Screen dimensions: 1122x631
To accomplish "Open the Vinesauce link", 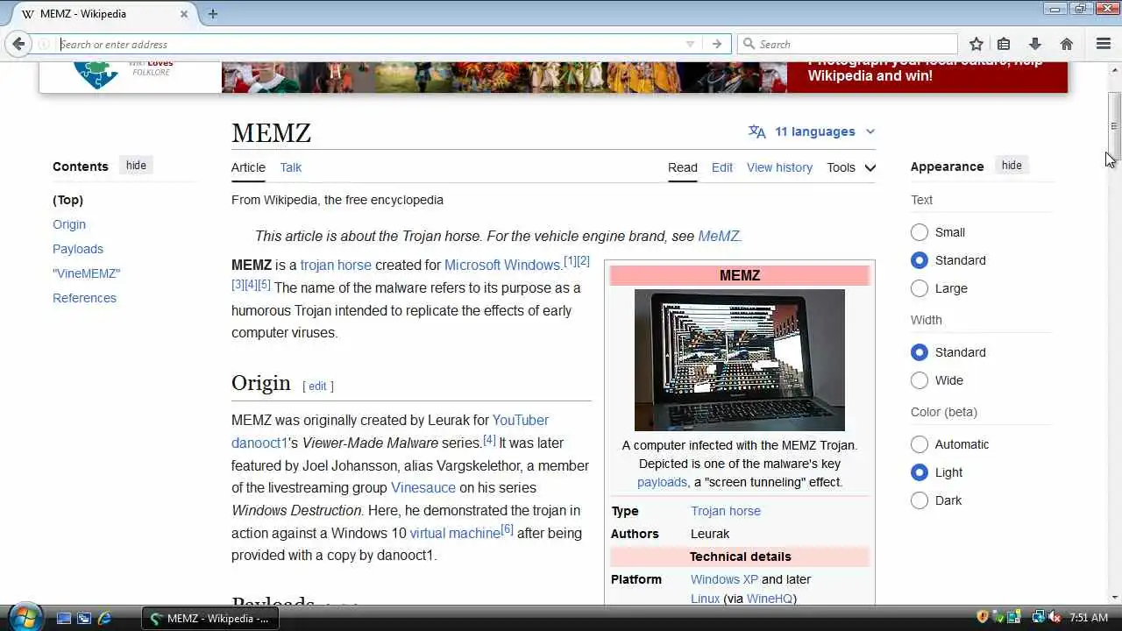I will (423, 488).
